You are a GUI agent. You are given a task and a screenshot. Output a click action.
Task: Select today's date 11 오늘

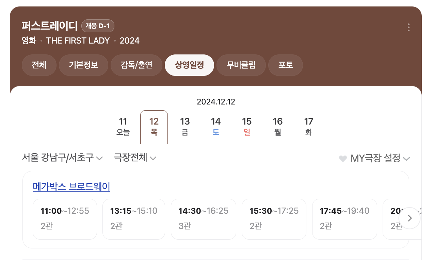[123, 126]
